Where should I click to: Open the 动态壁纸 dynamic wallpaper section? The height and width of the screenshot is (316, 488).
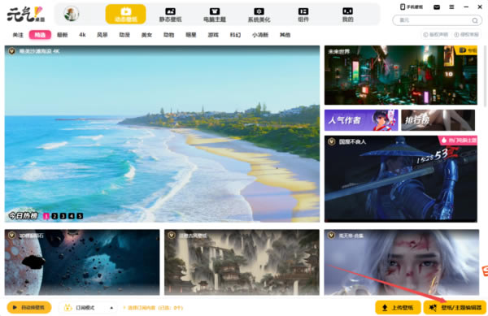point(125,15)
